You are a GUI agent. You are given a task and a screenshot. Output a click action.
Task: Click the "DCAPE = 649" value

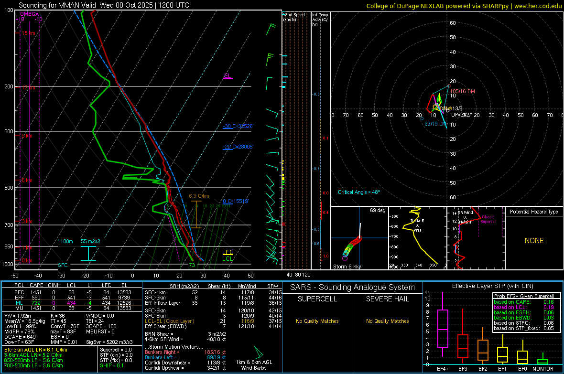coord(20,337)
